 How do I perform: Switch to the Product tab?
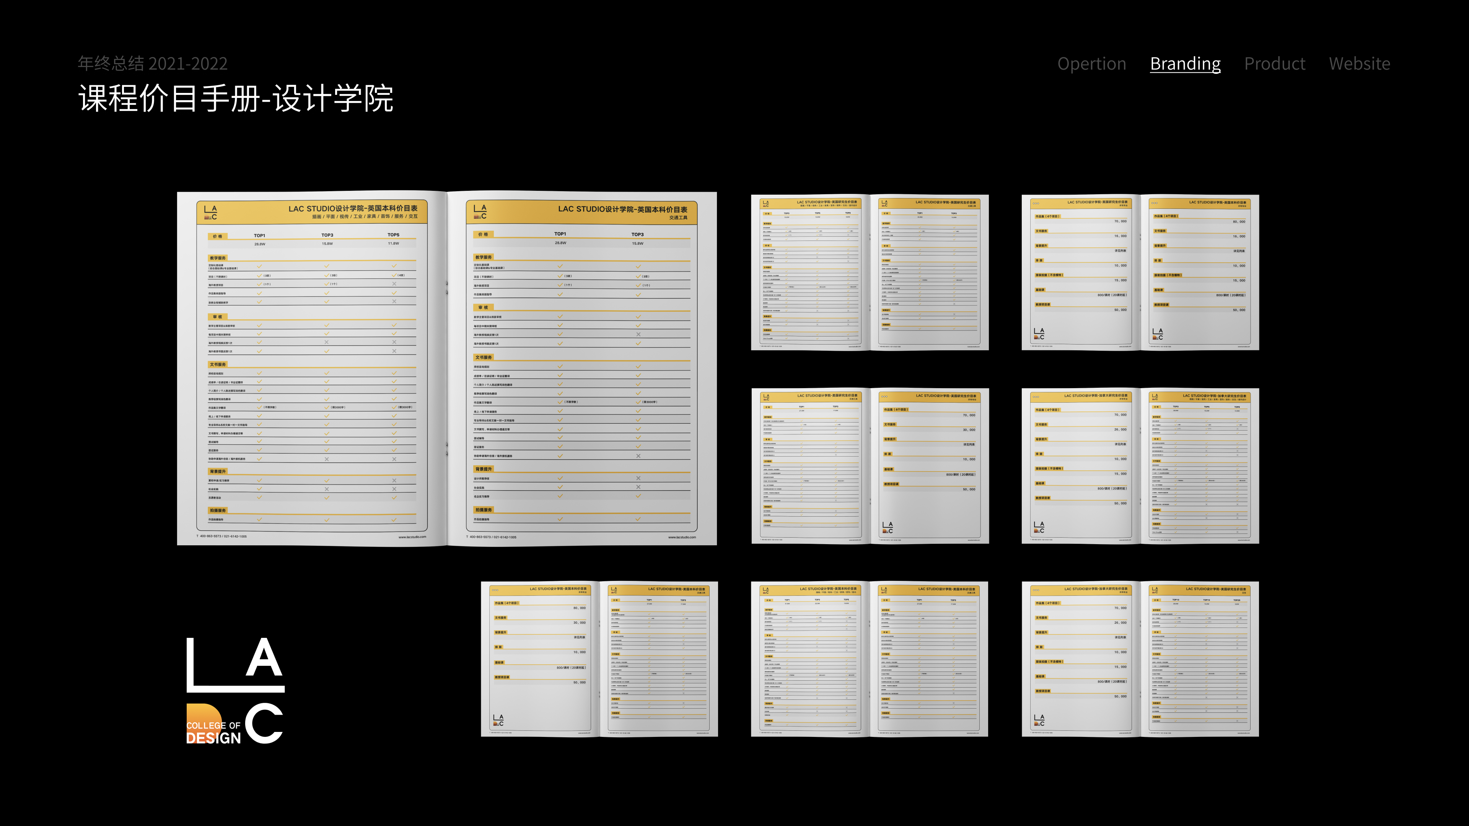point(1275,63)
